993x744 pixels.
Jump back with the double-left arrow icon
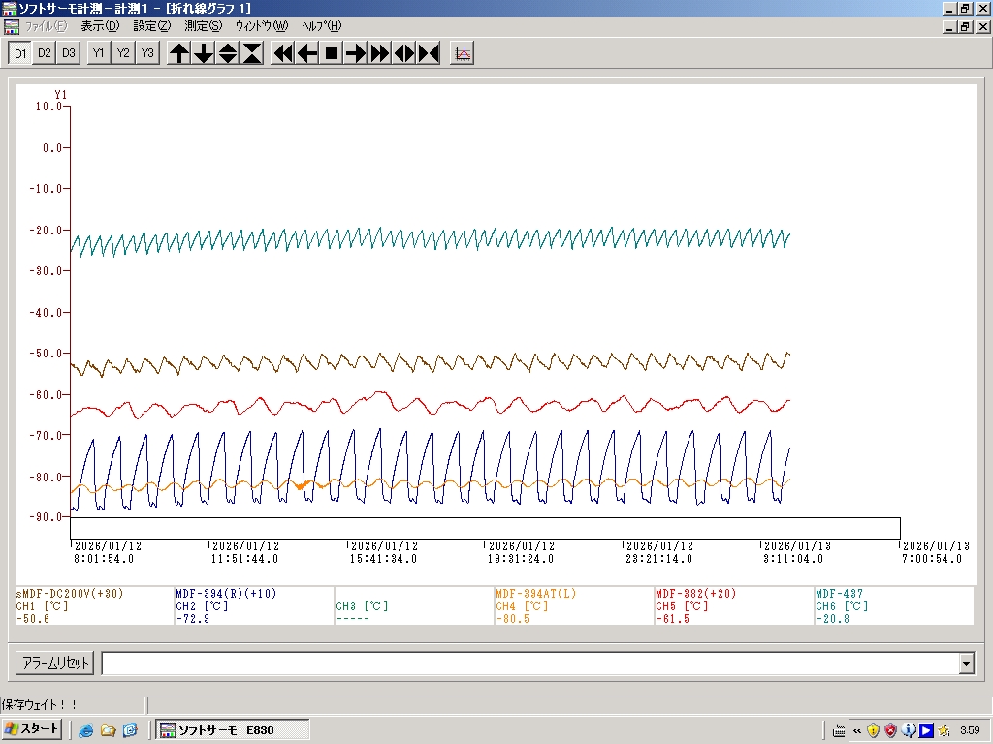[x=283, y=53]
